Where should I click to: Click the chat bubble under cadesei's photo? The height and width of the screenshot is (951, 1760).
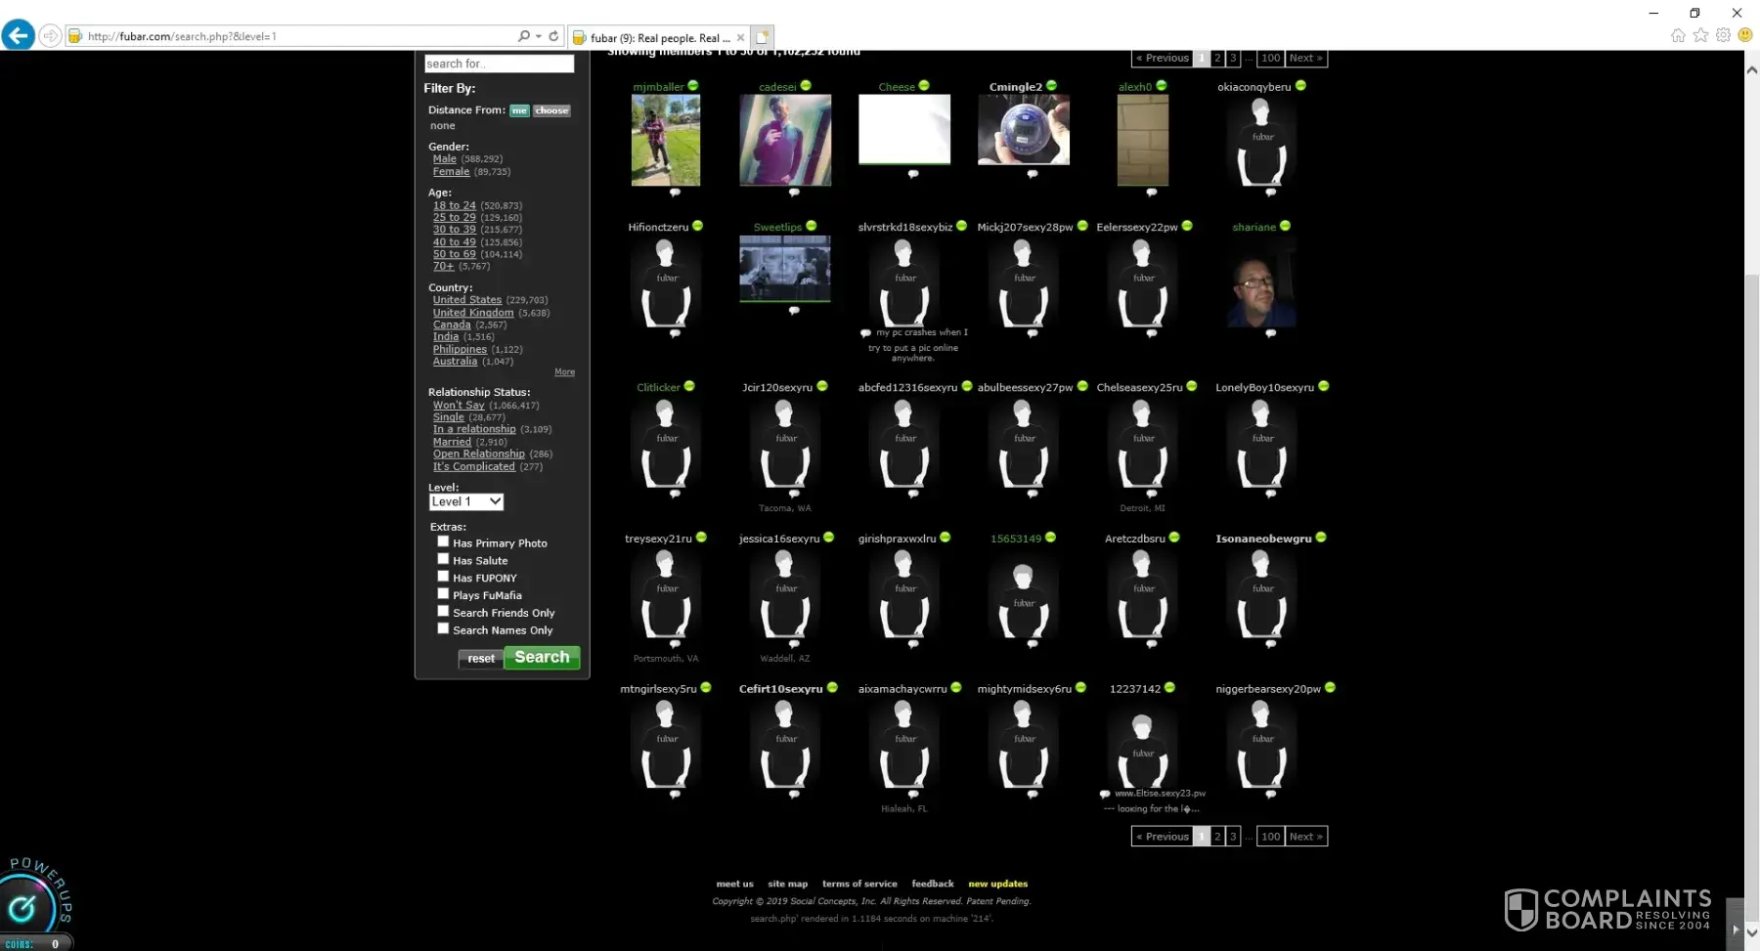[794, 193]
